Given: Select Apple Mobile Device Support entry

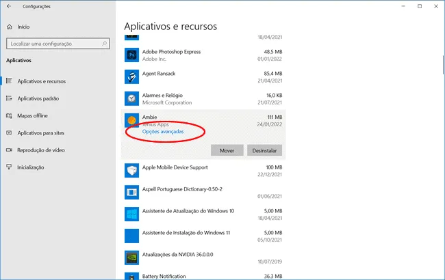Looking at the screenshot, I should click(x=175, y=167).
